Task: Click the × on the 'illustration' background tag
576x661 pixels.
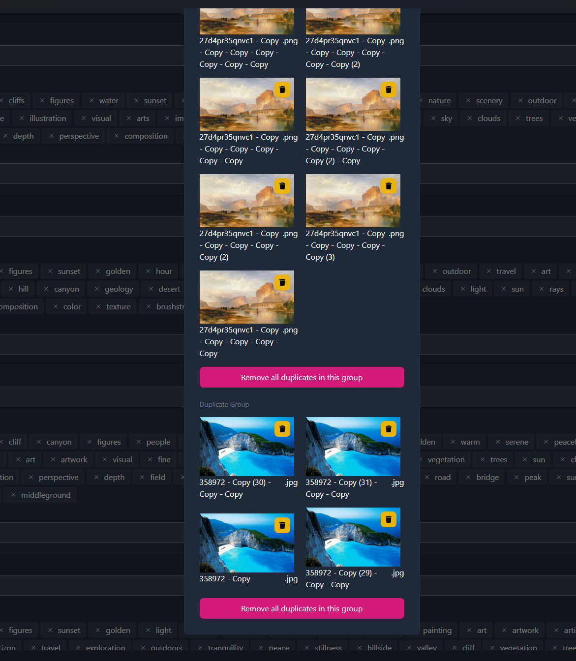Action: pos(22,119)
